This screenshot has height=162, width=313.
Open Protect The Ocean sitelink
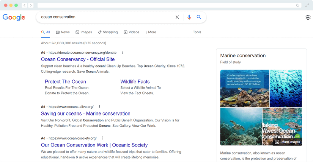[66, 81]
